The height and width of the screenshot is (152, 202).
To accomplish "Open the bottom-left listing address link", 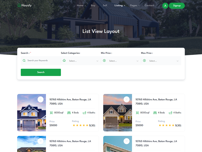I will coord(70,143).
